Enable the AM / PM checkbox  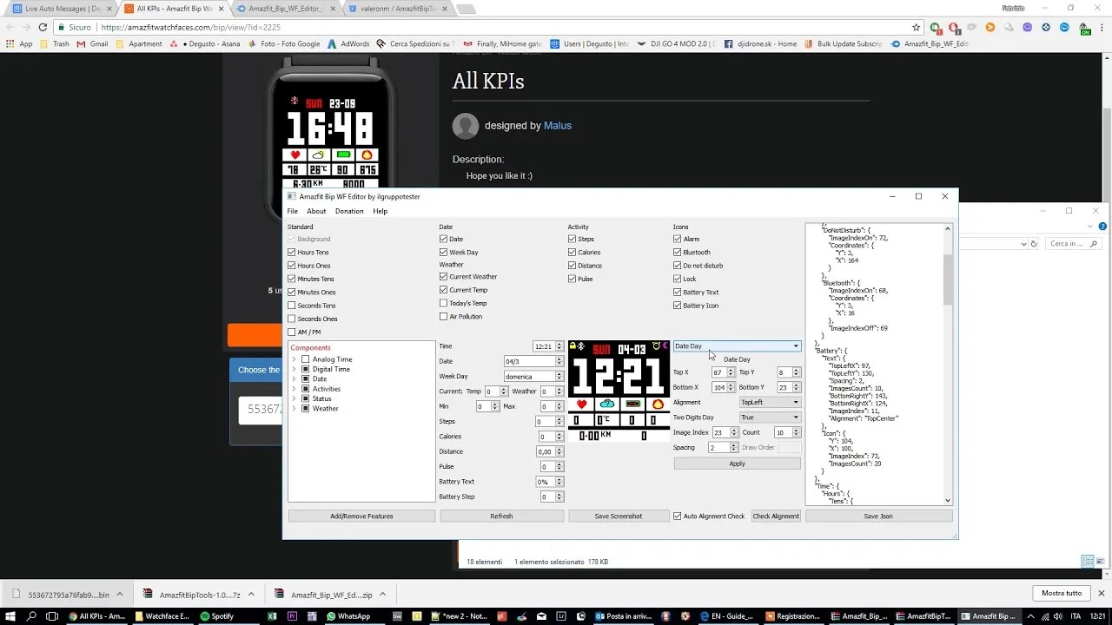[x=292, y=332]
